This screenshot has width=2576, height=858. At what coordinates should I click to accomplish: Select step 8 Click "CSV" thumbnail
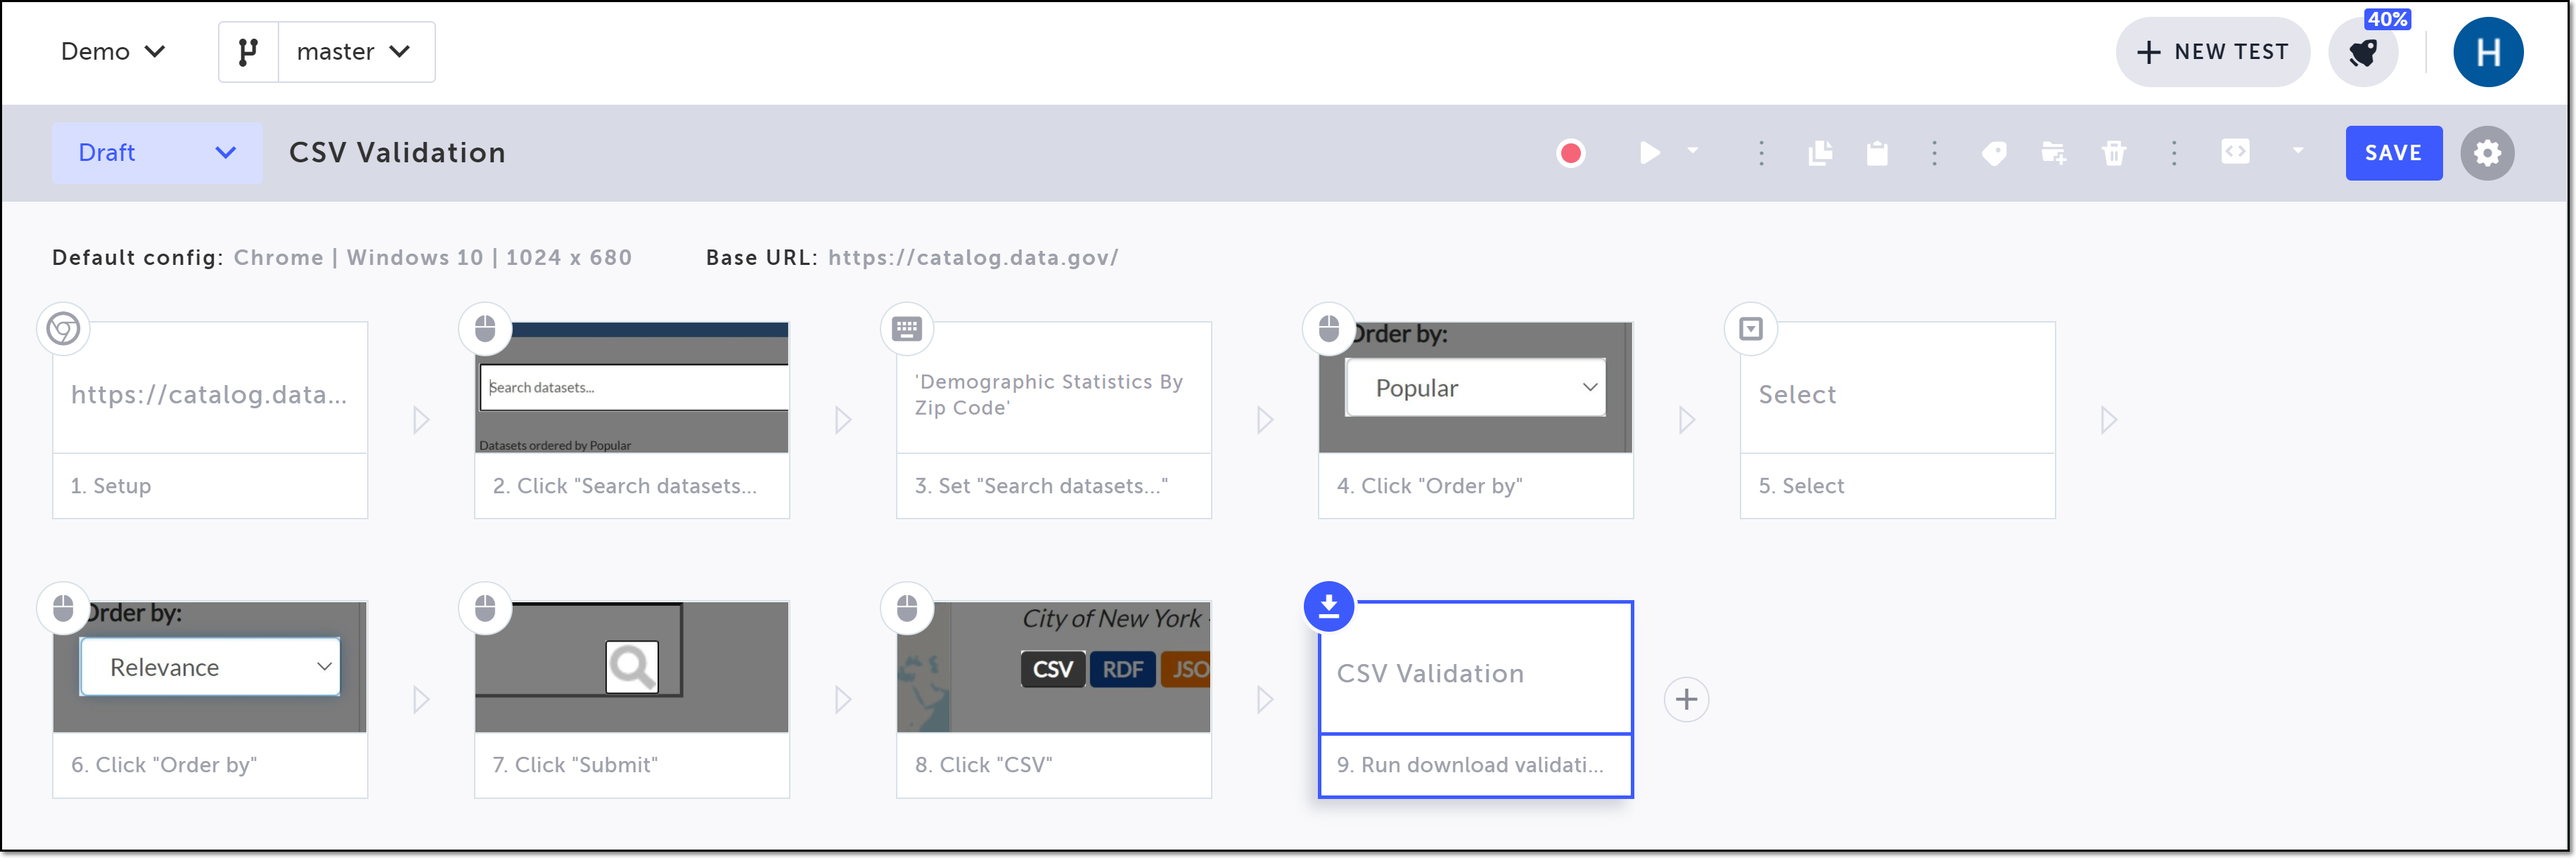click(1053, 668)
